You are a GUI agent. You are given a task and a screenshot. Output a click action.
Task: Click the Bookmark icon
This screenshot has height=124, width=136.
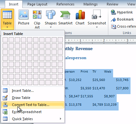(x=113, y=20)
